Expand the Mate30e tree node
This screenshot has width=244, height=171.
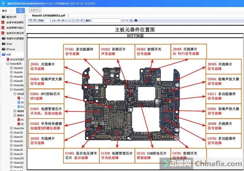[x=11, y=129]
